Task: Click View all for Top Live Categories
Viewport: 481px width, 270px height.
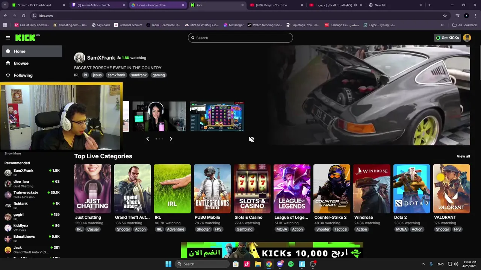Action: [x=463, y=156]
